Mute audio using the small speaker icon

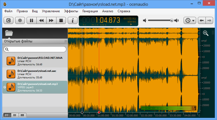(145, 20)
